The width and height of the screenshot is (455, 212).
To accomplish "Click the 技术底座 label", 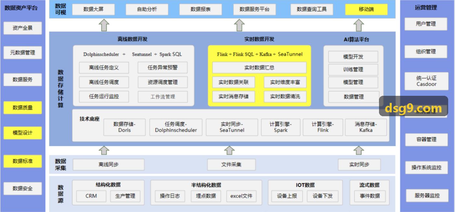I will tap(89, 119).
